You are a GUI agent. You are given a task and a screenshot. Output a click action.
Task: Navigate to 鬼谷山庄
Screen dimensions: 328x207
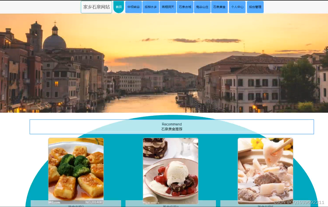point(202,7)
